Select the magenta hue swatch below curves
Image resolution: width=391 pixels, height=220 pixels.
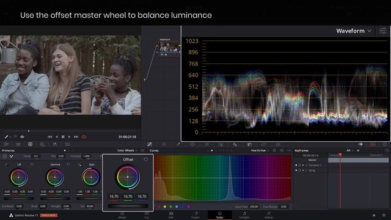pyautogui.click(x=189, y=207)
